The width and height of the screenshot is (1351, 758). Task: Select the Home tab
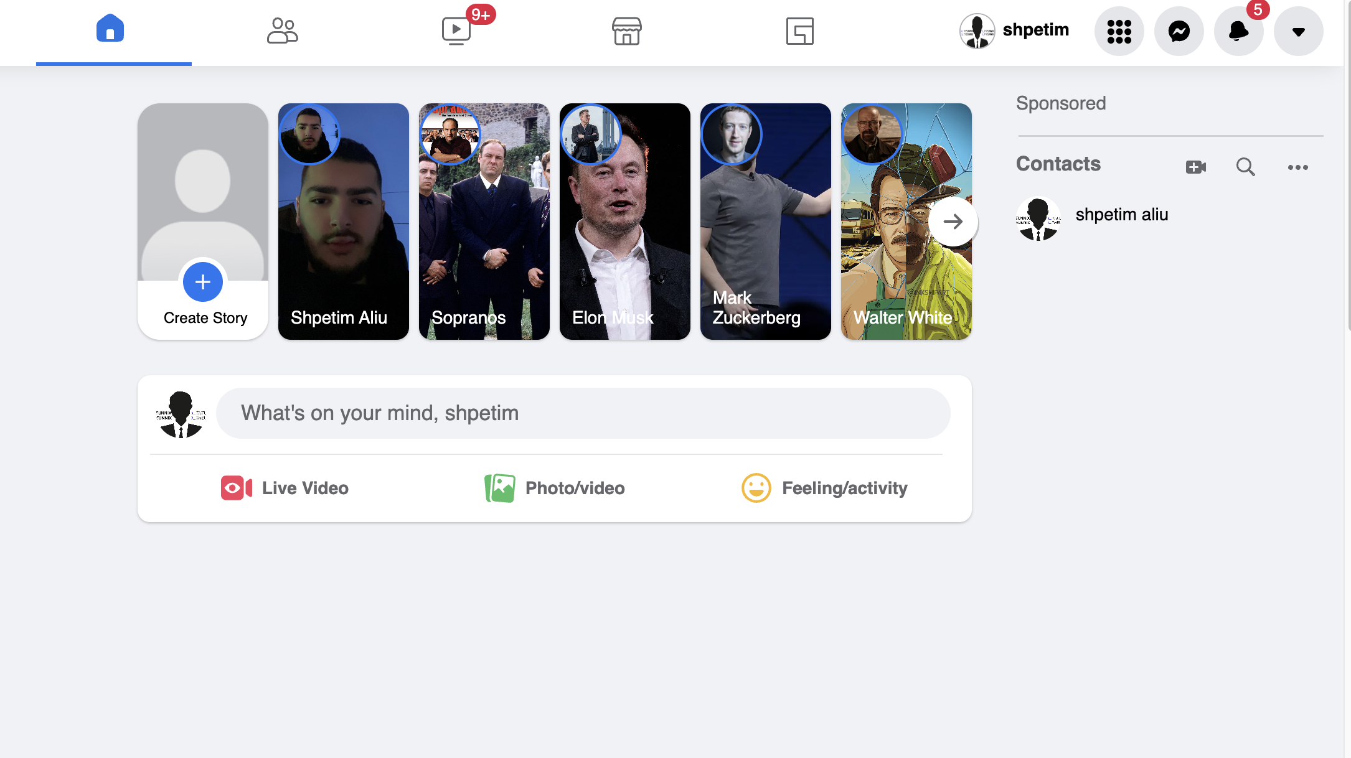tap(110, 29)
